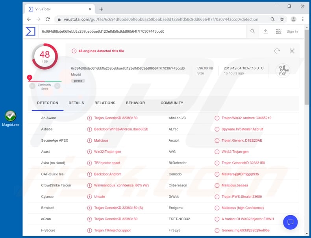Click the peexe tag chip

coord(78,81)
